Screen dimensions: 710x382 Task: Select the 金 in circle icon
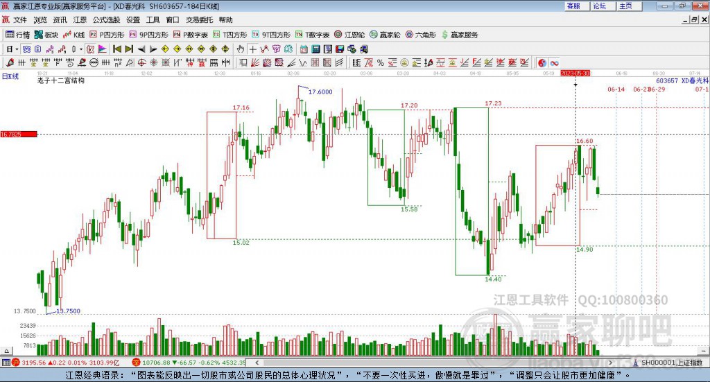(x=404, y=63)
